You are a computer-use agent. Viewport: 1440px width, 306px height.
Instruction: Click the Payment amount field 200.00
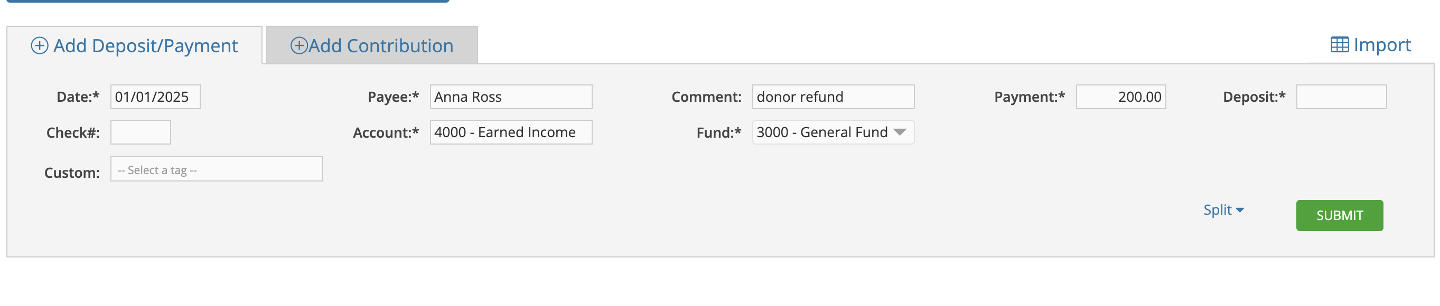point(1121,97)
